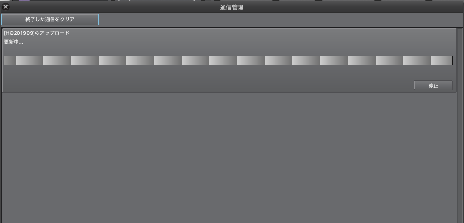The width and height of the screenshot is (464, 223).
Task: Click the blank space beside the clear button
Action: click(x=280, y=19)
